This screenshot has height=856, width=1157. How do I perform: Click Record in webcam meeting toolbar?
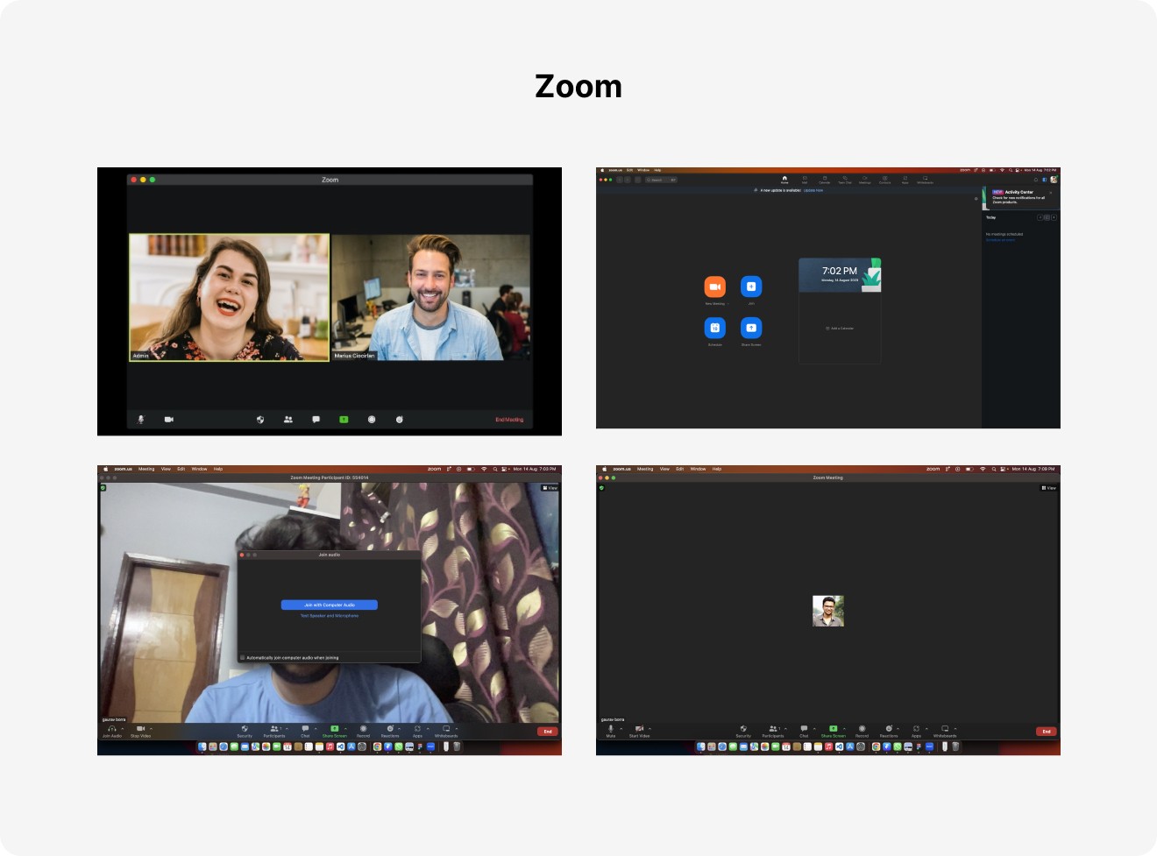coord(363,731)
